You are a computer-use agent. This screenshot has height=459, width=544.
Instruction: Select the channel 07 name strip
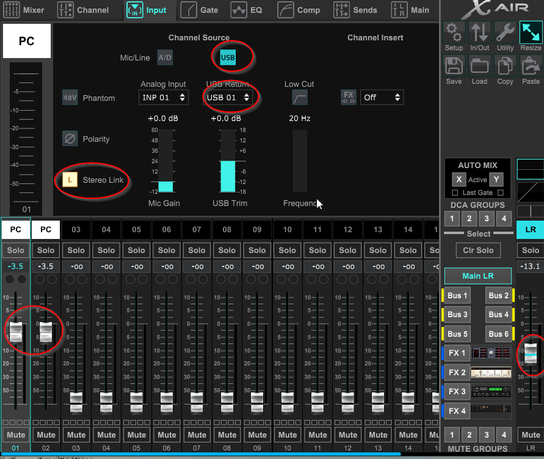click(x=197, y=230)
